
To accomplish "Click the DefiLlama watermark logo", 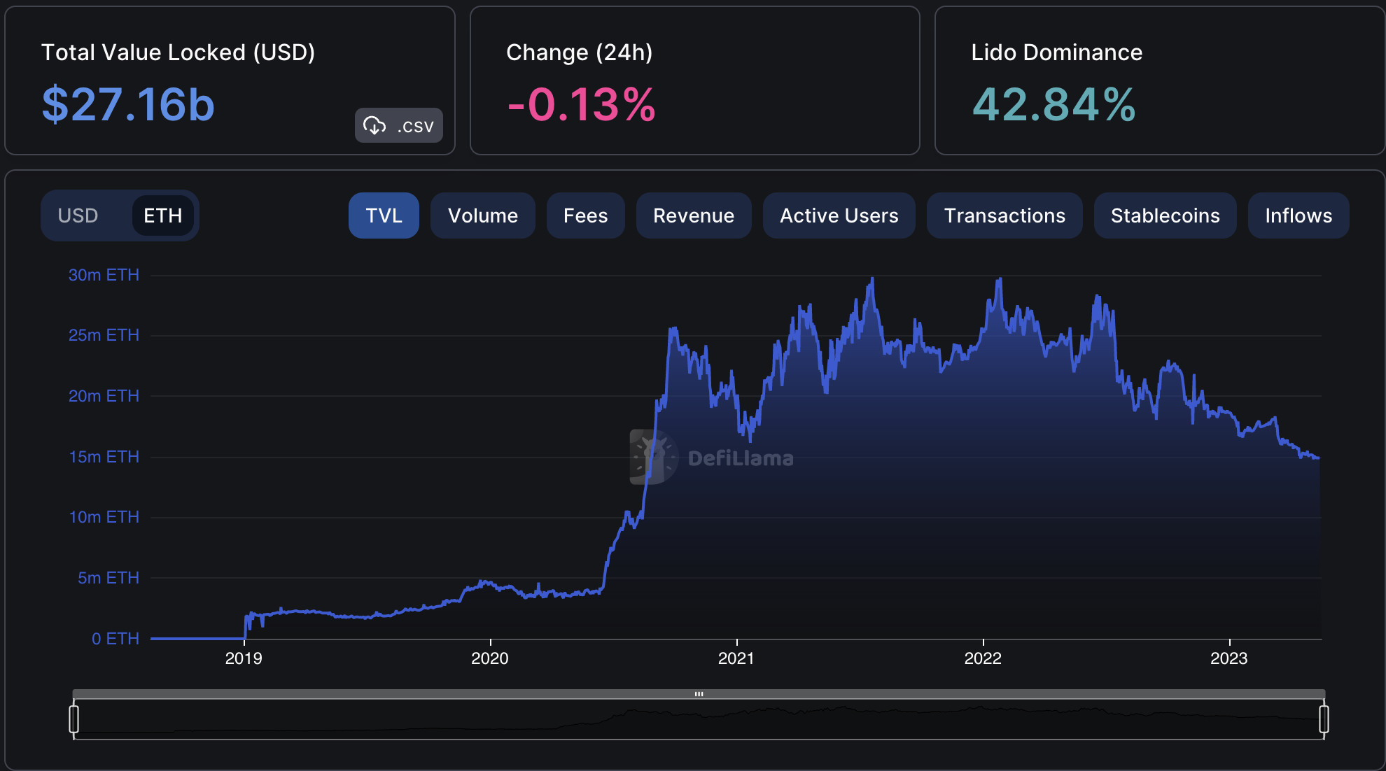I will (653, 457).
